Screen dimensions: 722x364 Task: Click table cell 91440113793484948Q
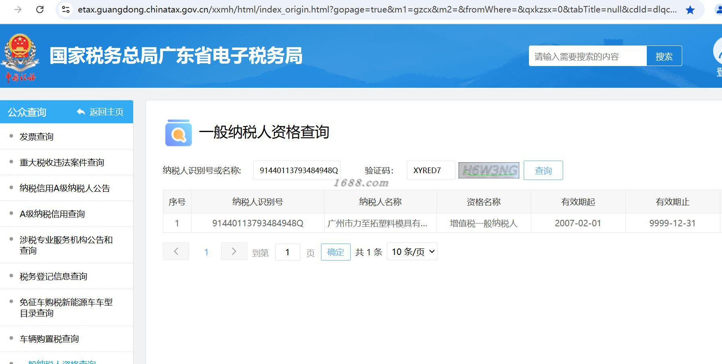point(257,223)
